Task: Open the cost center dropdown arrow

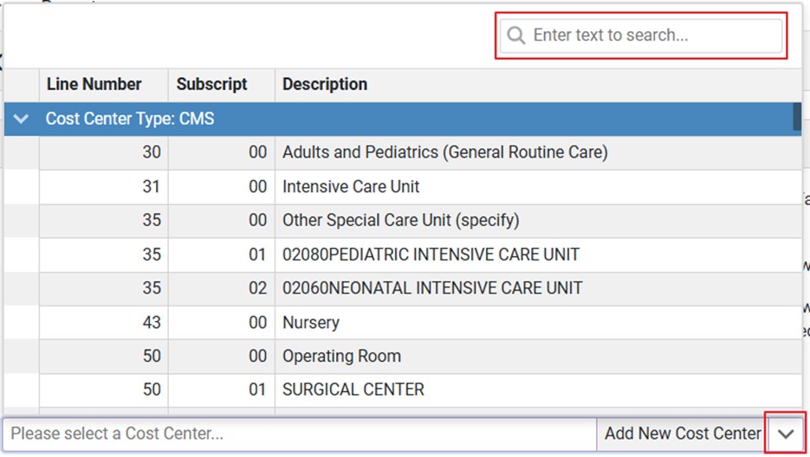Action: (786, 434)
